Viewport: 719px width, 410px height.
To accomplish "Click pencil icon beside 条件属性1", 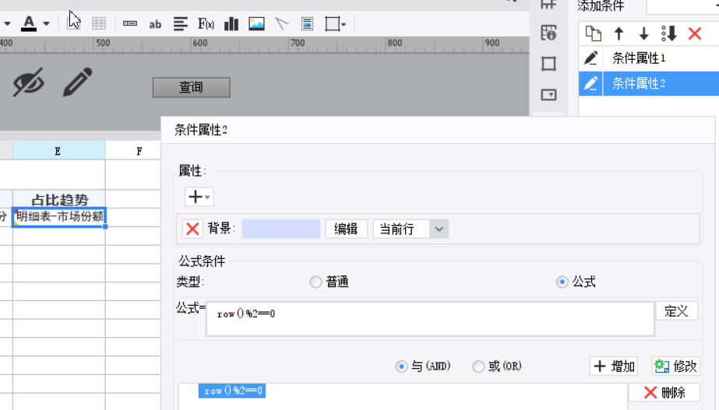I will (x=590, y=58).
